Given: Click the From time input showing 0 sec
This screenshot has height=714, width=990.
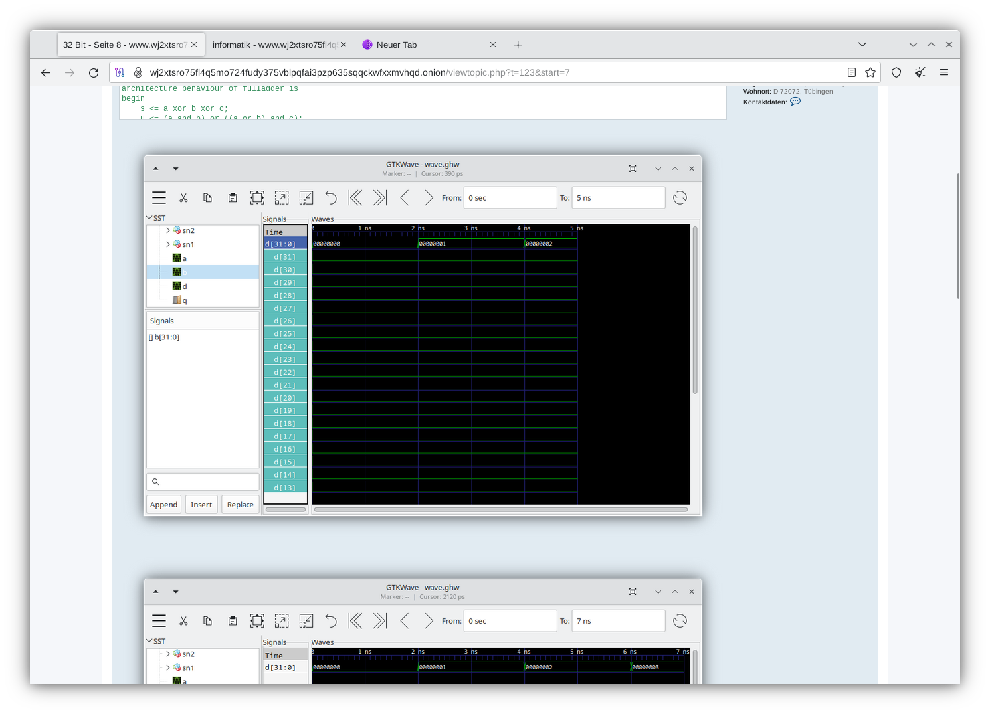Looking at the screenshot, I should [510, 197].
